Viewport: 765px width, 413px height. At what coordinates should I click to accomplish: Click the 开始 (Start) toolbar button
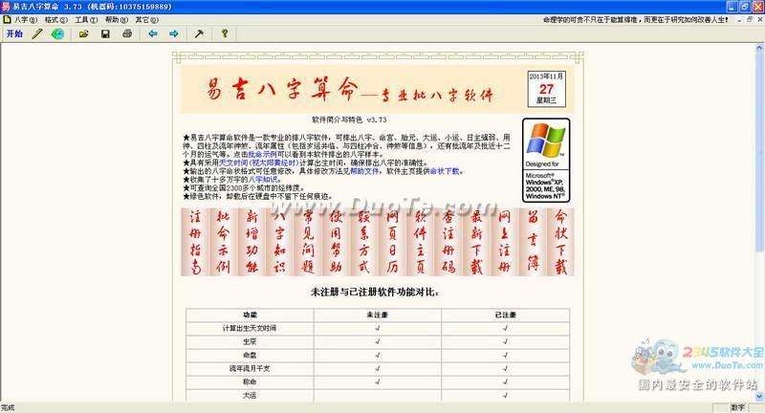click(x=13, y=33)
